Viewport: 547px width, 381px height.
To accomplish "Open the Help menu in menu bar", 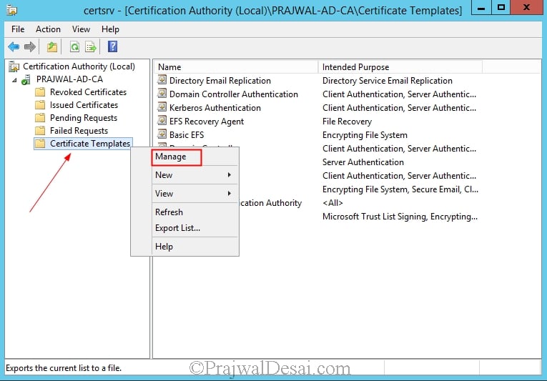I will [110, 29].
